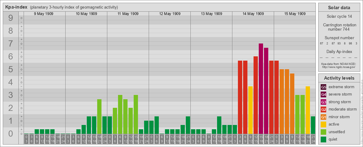Click the G5 extreme storm legend swatch
This screenshot has width=363, height=147.
pos(323,87)
